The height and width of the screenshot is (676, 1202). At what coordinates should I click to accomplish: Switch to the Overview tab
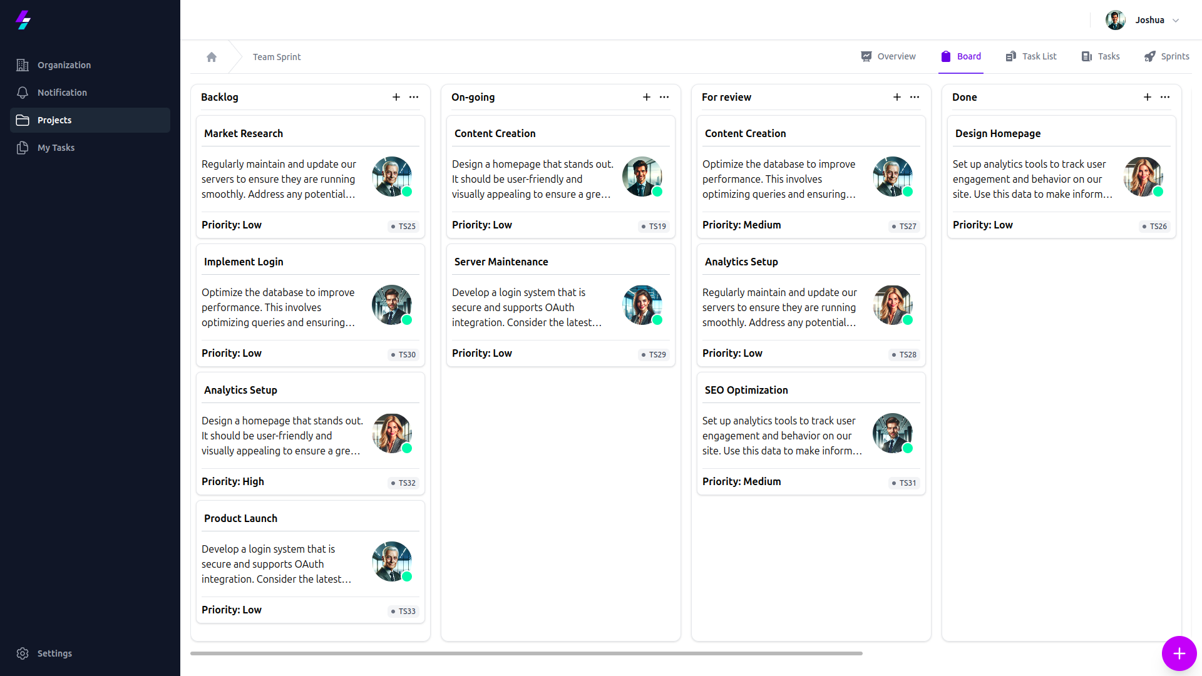coord(888,56)
